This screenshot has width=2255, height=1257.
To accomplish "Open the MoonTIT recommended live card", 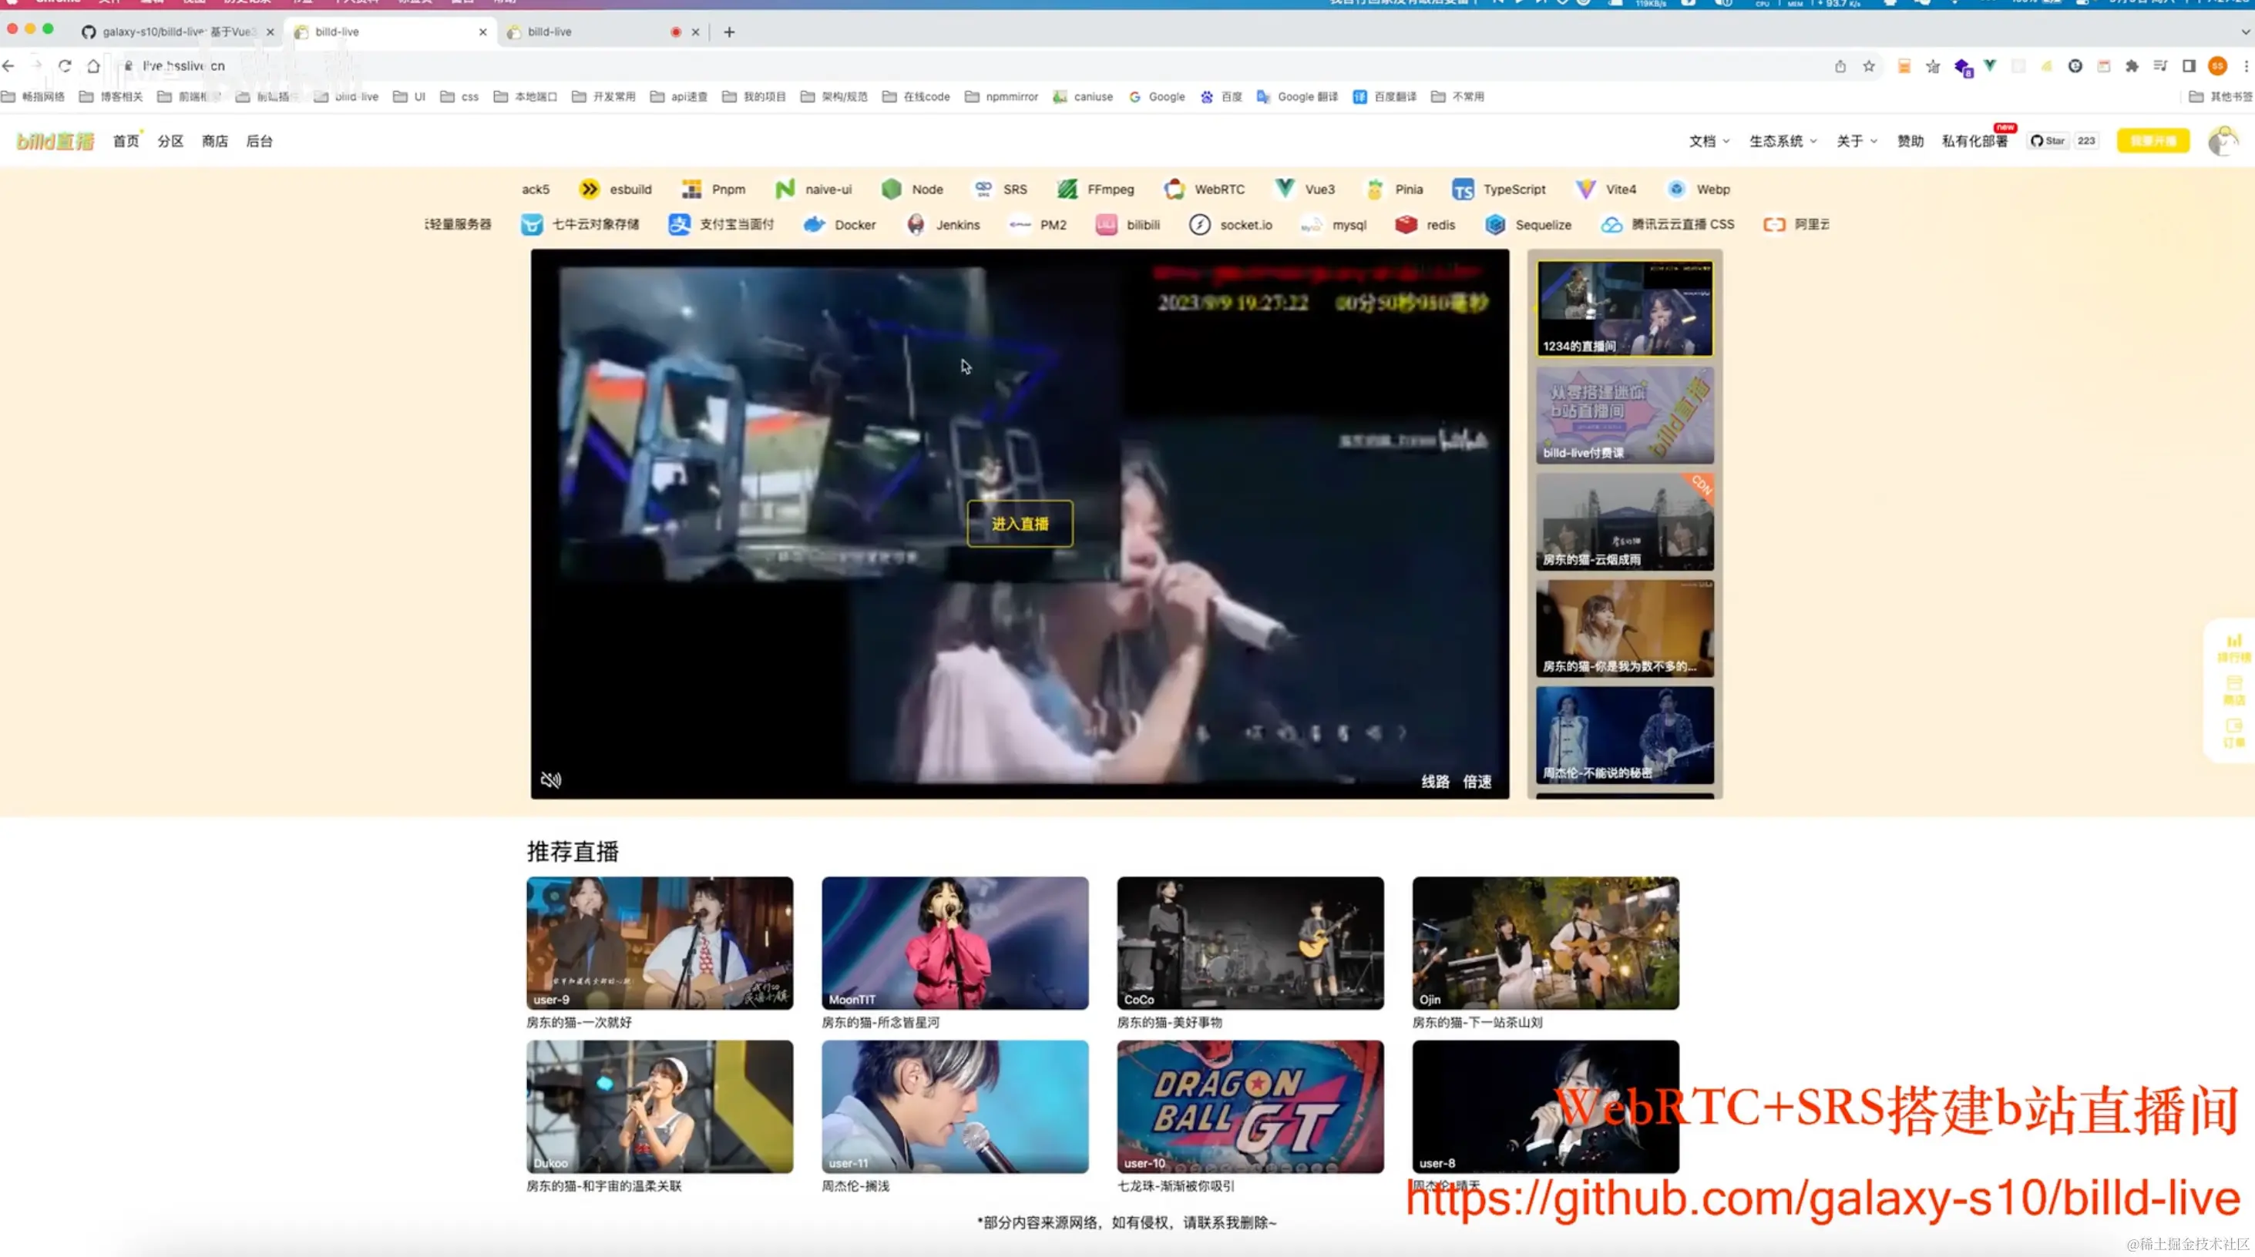I will [955, 943].
